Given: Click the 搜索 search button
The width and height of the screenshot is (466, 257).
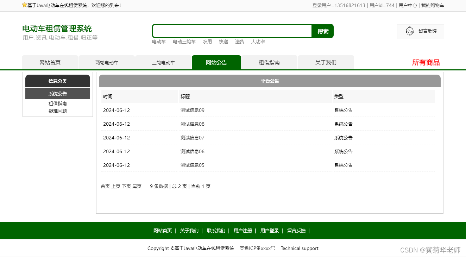Looking at the screenshot, I should pyautogui.click(x=323, y=31).
